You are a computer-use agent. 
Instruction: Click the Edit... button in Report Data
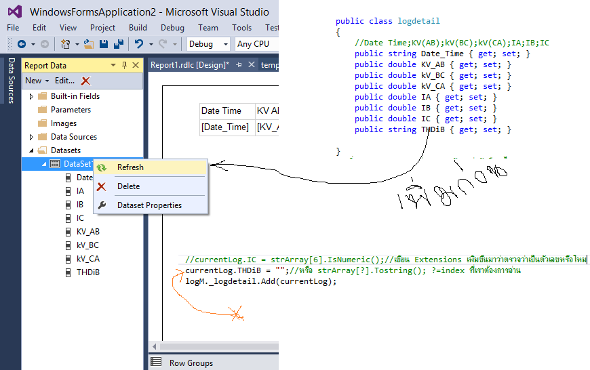[64, 81]
